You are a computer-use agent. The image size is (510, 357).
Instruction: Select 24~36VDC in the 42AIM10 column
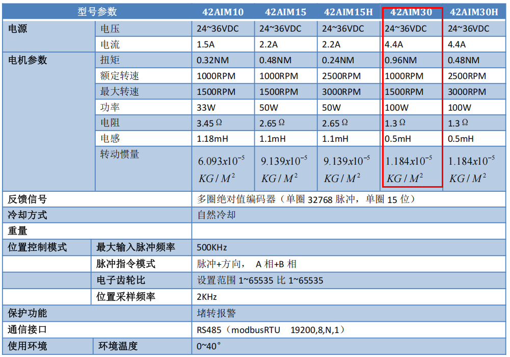click(x=218, y=29)
